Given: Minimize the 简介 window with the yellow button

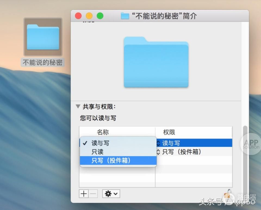Looking at the screenshot, I should pyautogui.click(x=89, y=16).
